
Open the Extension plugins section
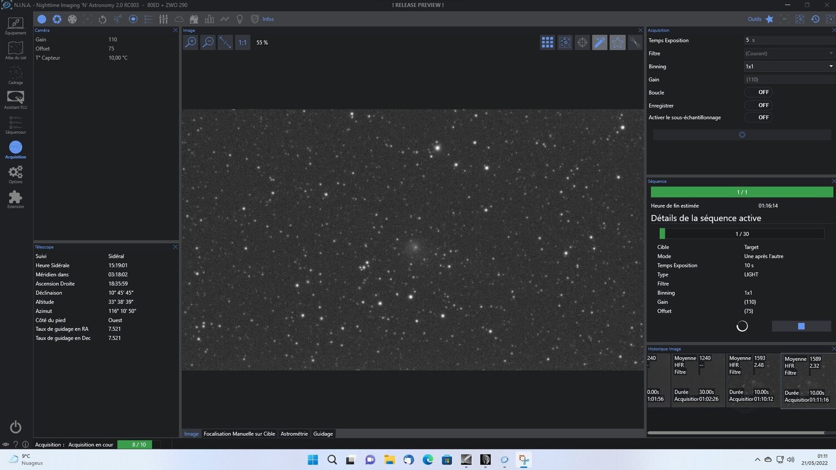[16, 199]
